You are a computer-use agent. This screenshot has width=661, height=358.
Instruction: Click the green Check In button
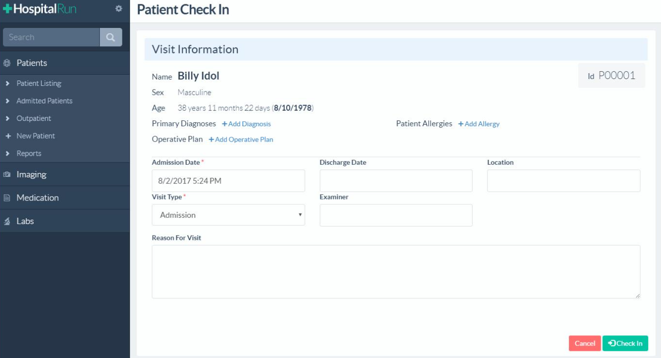pos(625,343)
